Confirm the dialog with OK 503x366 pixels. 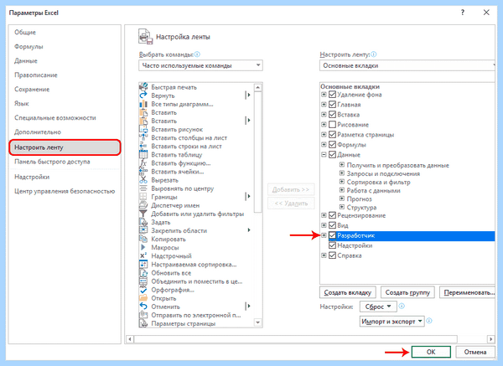coord(431,352)
